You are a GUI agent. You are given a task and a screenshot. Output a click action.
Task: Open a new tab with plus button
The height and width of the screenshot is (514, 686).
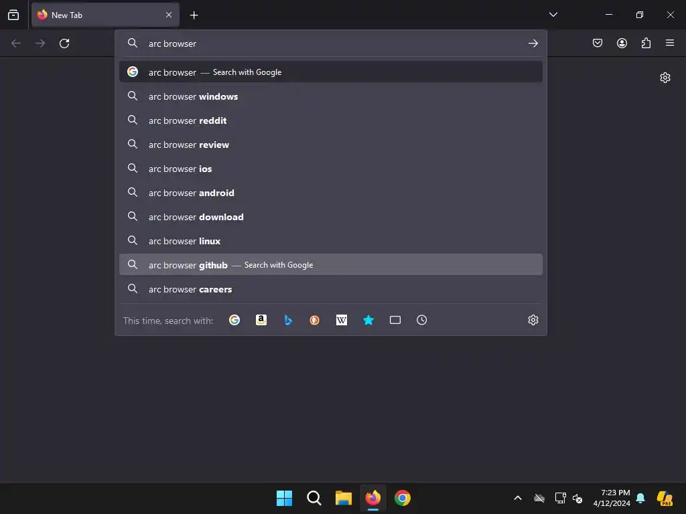tap(194, 15)
